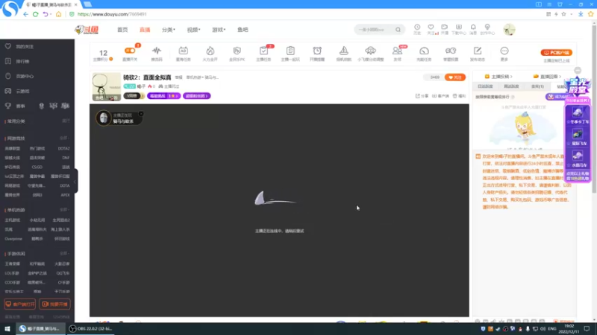The image size is (597, 335).
Task: Open the waveform 推流码 stream code icon
Action: coord(157,51)
